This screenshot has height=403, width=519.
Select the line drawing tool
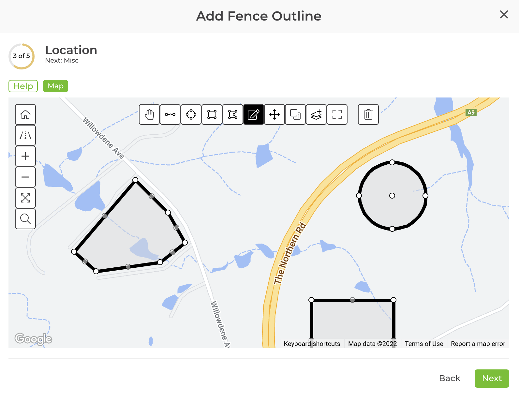point(170,115)
